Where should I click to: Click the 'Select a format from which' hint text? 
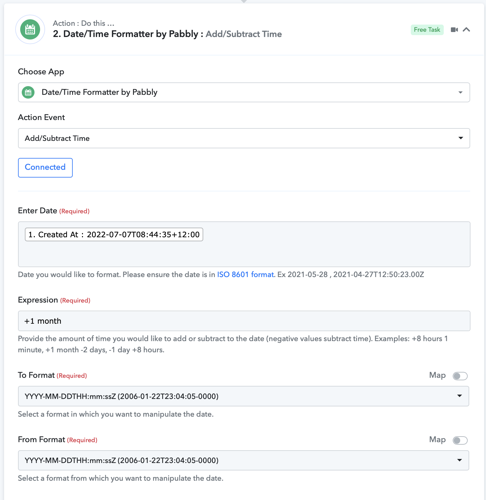click(x=121, y=478)
